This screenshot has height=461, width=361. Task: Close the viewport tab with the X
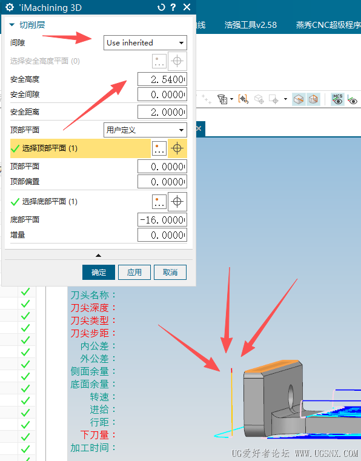click(199, 128)
